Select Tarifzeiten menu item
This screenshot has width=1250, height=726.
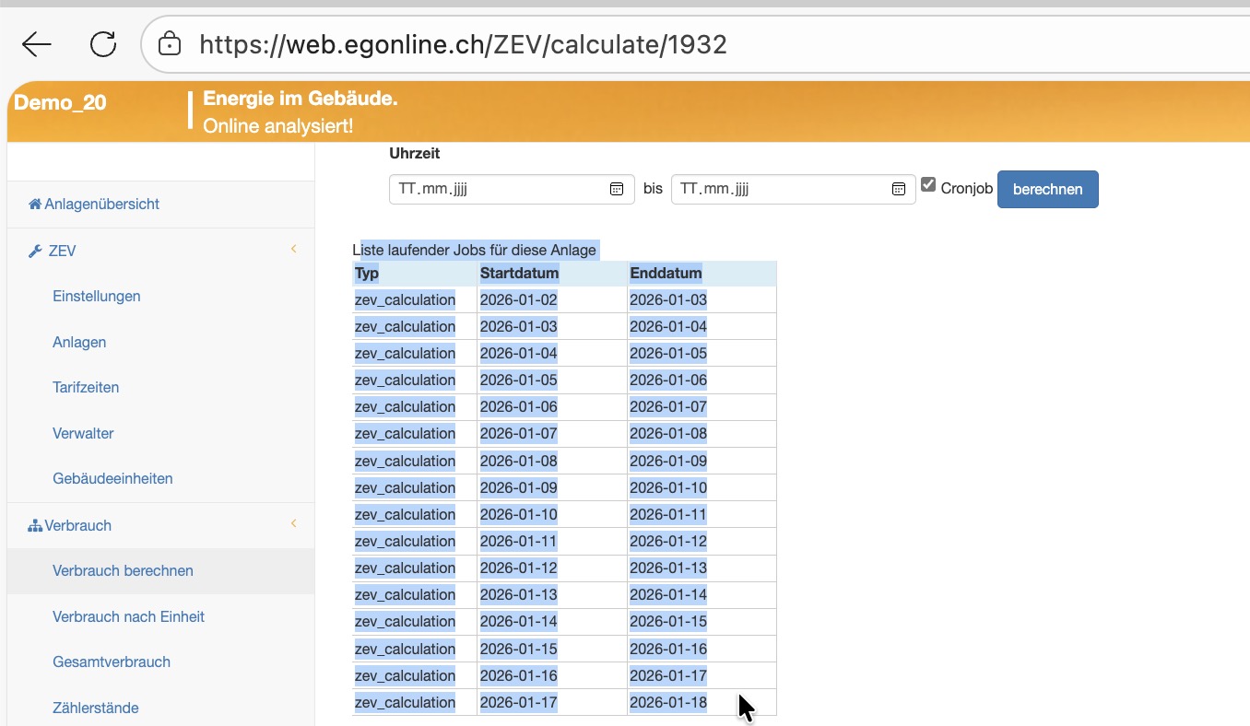[x=86, y=387]
